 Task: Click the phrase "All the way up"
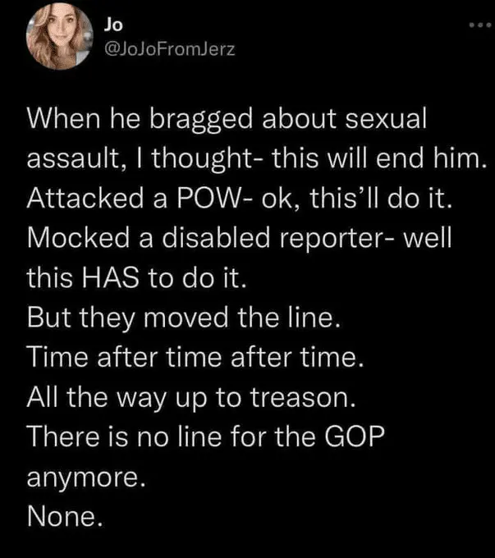[126, 396]
